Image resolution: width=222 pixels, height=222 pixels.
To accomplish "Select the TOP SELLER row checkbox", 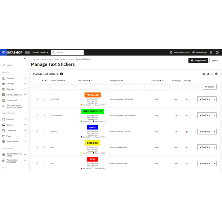I will (37, 99).
